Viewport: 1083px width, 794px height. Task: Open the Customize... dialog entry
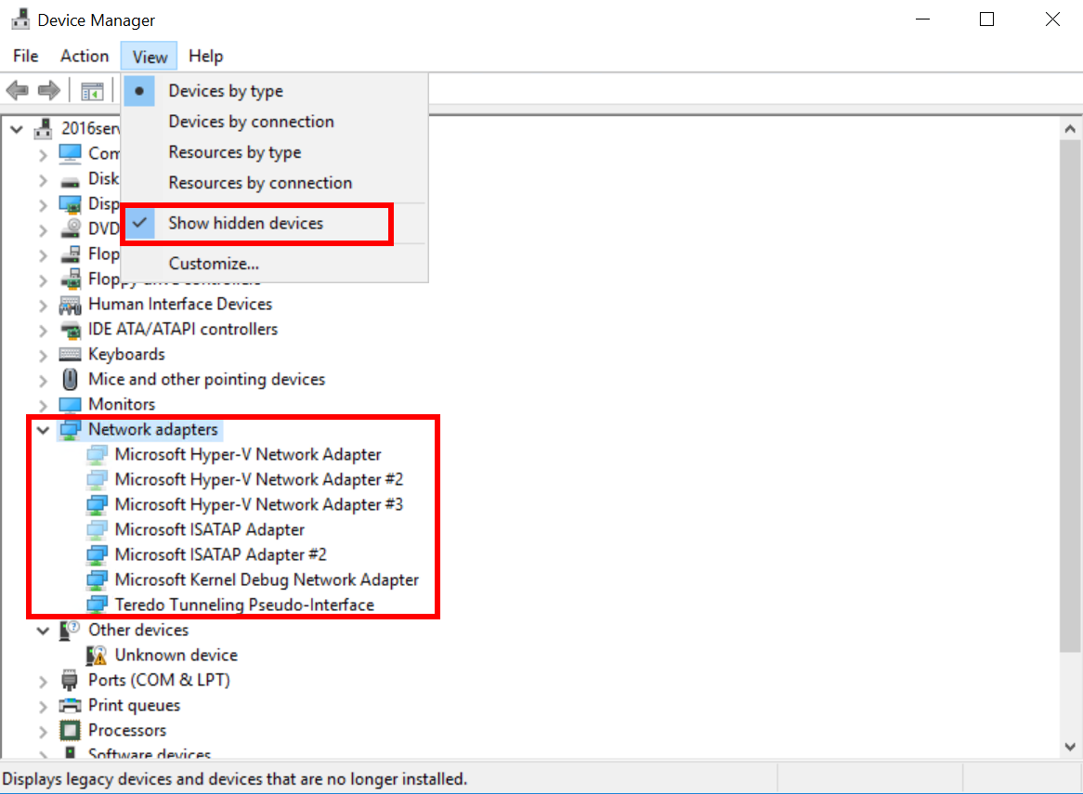[214, 264]
